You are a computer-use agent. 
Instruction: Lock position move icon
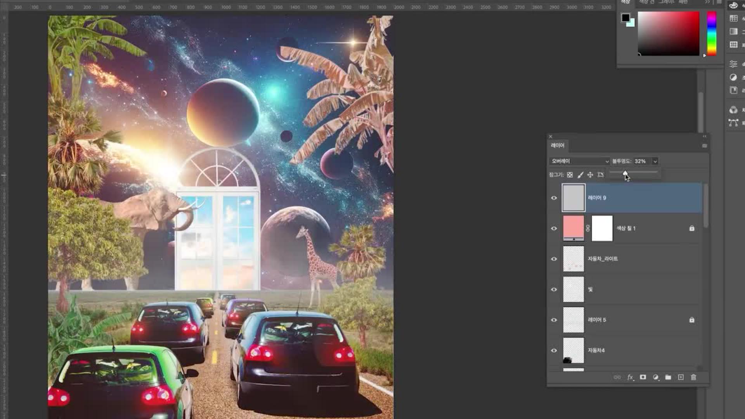pos(590,175)
